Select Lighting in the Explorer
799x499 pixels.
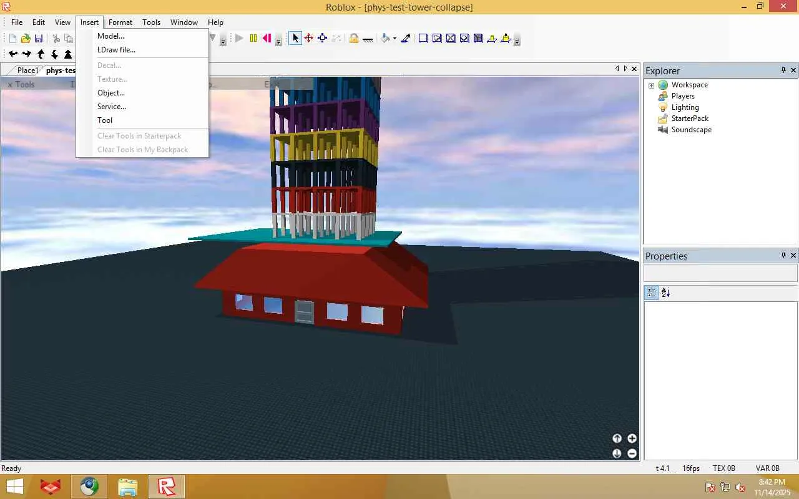685,107
